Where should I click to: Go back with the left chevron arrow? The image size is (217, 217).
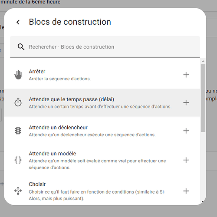[18, 22]
